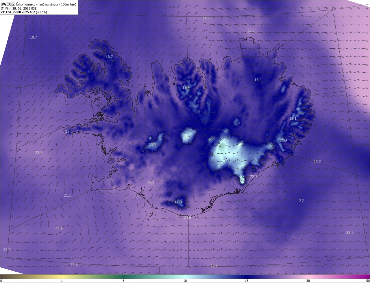Image resolution: width=370 pixels, height=283 pixels.
Task: Click the 21.1 value label on the map
Action: 67,196
